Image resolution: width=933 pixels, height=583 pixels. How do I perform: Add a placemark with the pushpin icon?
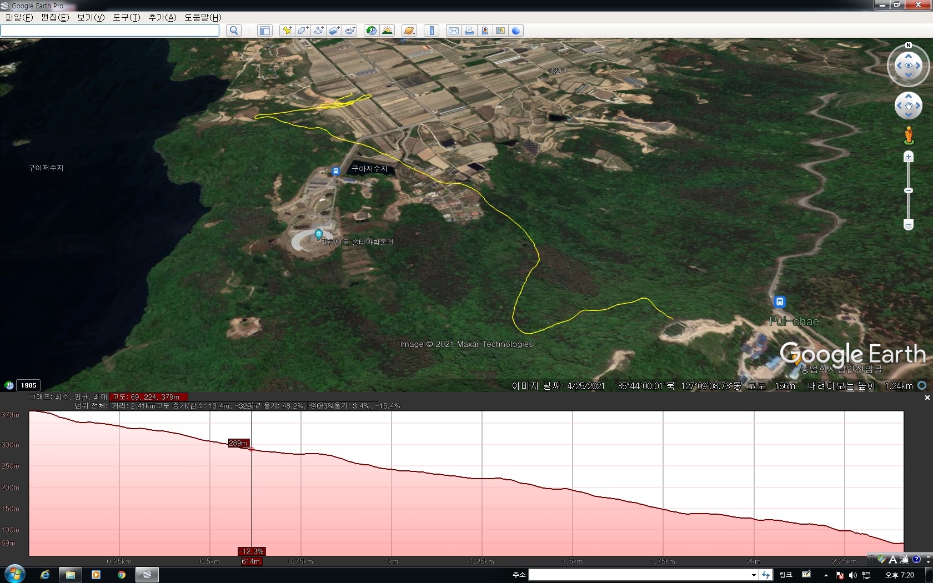pyautogui.click(x=287, y=31)
